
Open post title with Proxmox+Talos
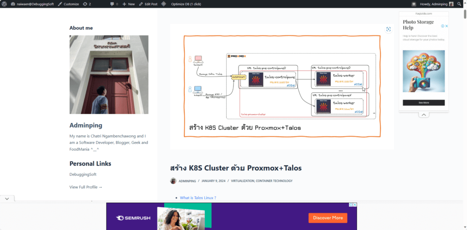(236, 168)
